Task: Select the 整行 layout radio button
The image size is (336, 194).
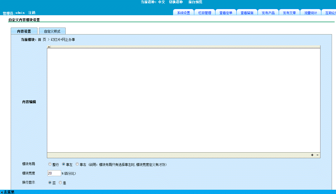Action: 50,164
